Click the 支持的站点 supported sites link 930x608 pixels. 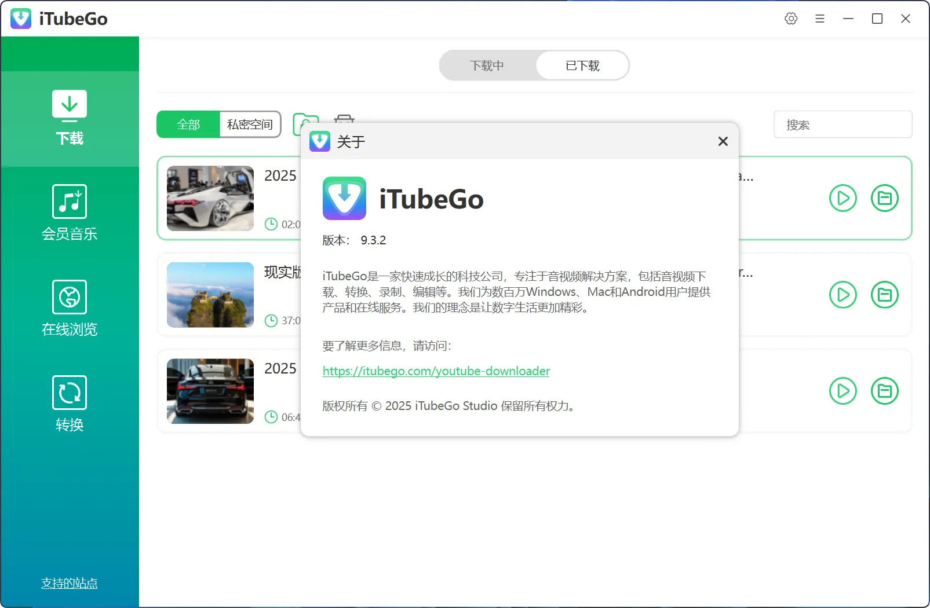70,583
